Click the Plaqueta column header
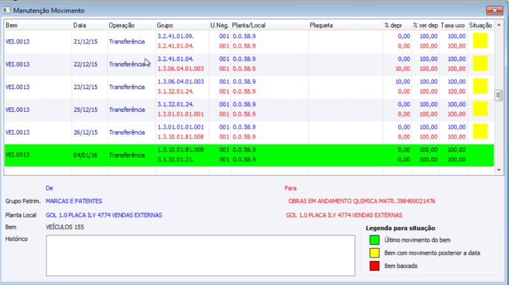 tap(345, 25)
